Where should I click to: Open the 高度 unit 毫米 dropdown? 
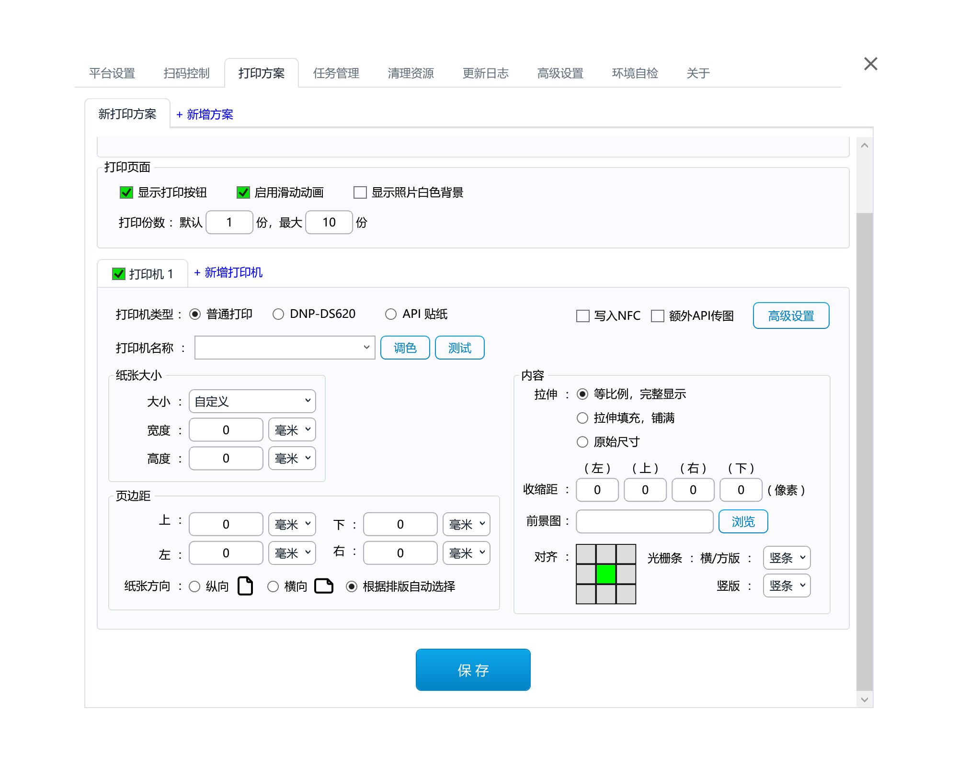(x=292, y=458)
